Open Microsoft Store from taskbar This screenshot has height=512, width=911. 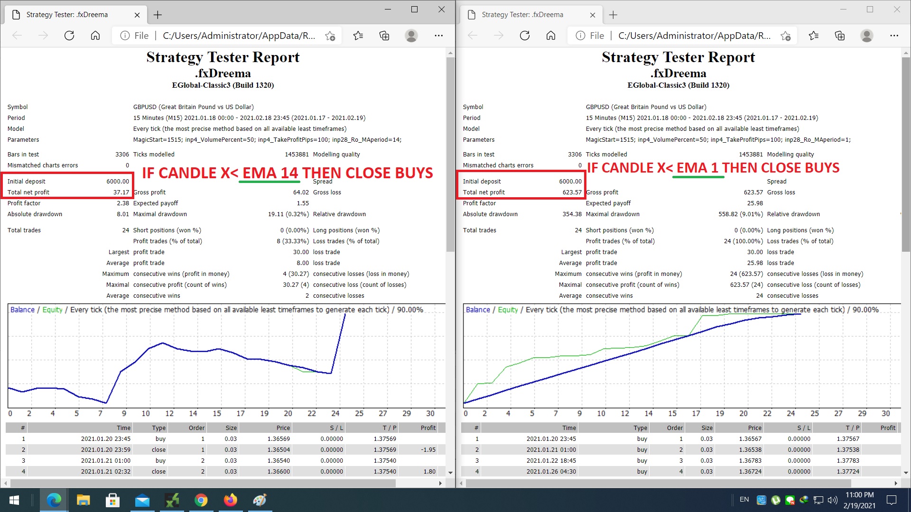(x=112, y=500)
